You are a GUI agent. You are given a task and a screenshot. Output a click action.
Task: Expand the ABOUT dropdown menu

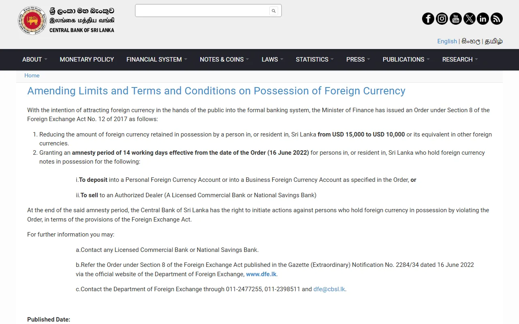(x=35, y=60)
